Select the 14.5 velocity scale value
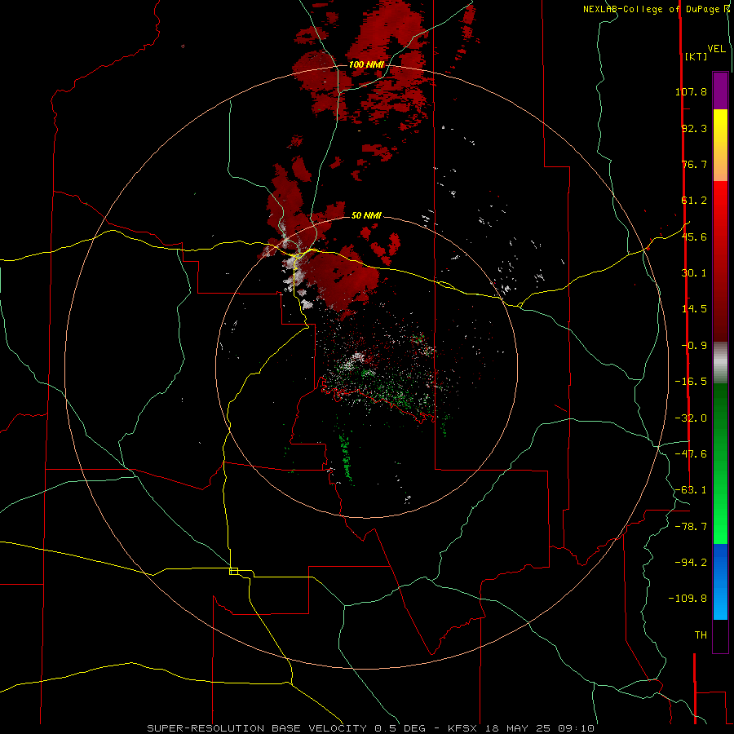734x734 pixels. click(x=694, y=309)
